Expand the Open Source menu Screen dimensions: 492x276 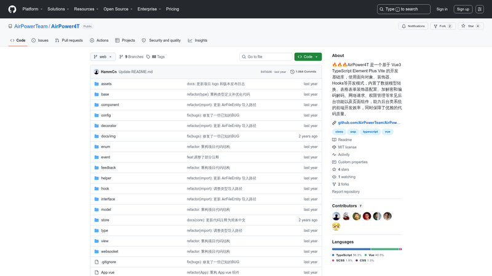(x=118, y=9)
